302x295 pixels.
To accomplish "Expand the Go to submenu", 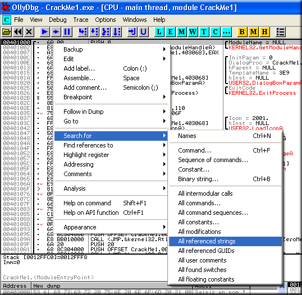I will pyautogui.click(x=111, y=121).
